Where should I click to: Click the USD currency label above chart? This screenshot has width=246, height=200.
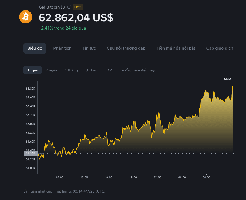coord(227,79)
